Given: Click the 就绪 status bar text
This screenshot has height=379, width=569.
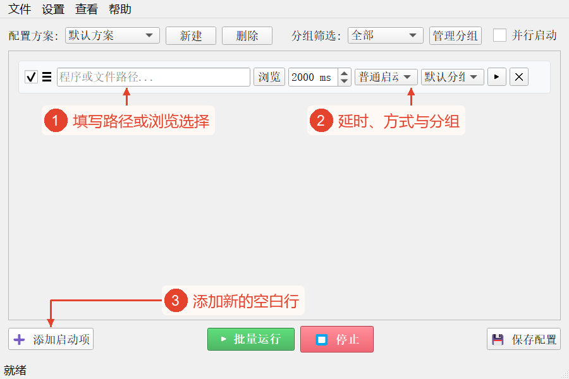Looking at the screenshot, I should [15, 370].
